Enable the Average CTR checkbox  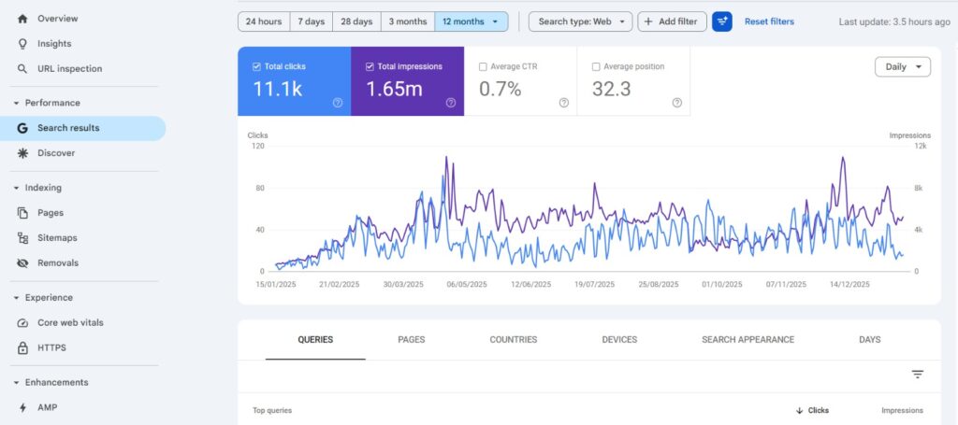point(483,67)
